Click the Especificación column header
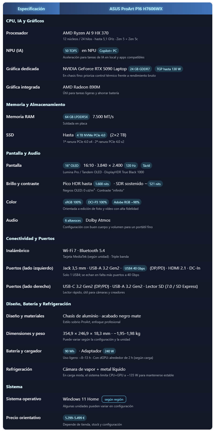This screenshot has height=432, width=215. (x=31, y=9)
